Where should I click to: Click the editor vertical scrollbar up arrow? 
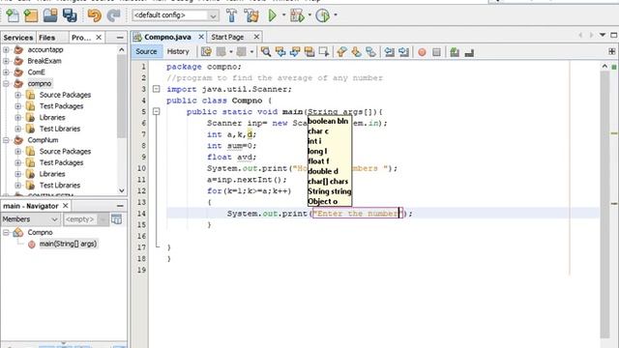coord(604,67)
